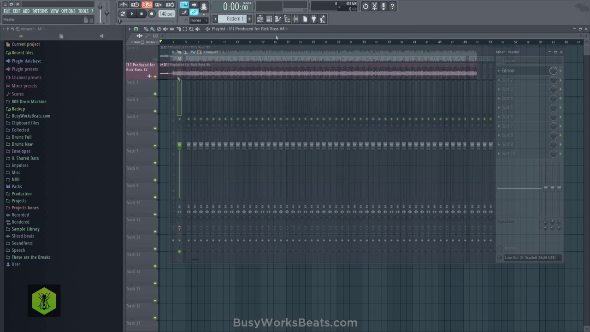This screenshot has width=590, height=332.
Task: Open the TOOLS menu
Action: (x=83, y=11)
